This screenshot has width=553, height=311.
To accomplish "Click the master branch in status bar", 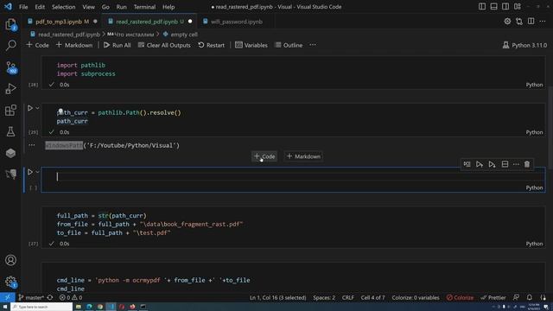I will pyautogui.click(x=31, y=297).
